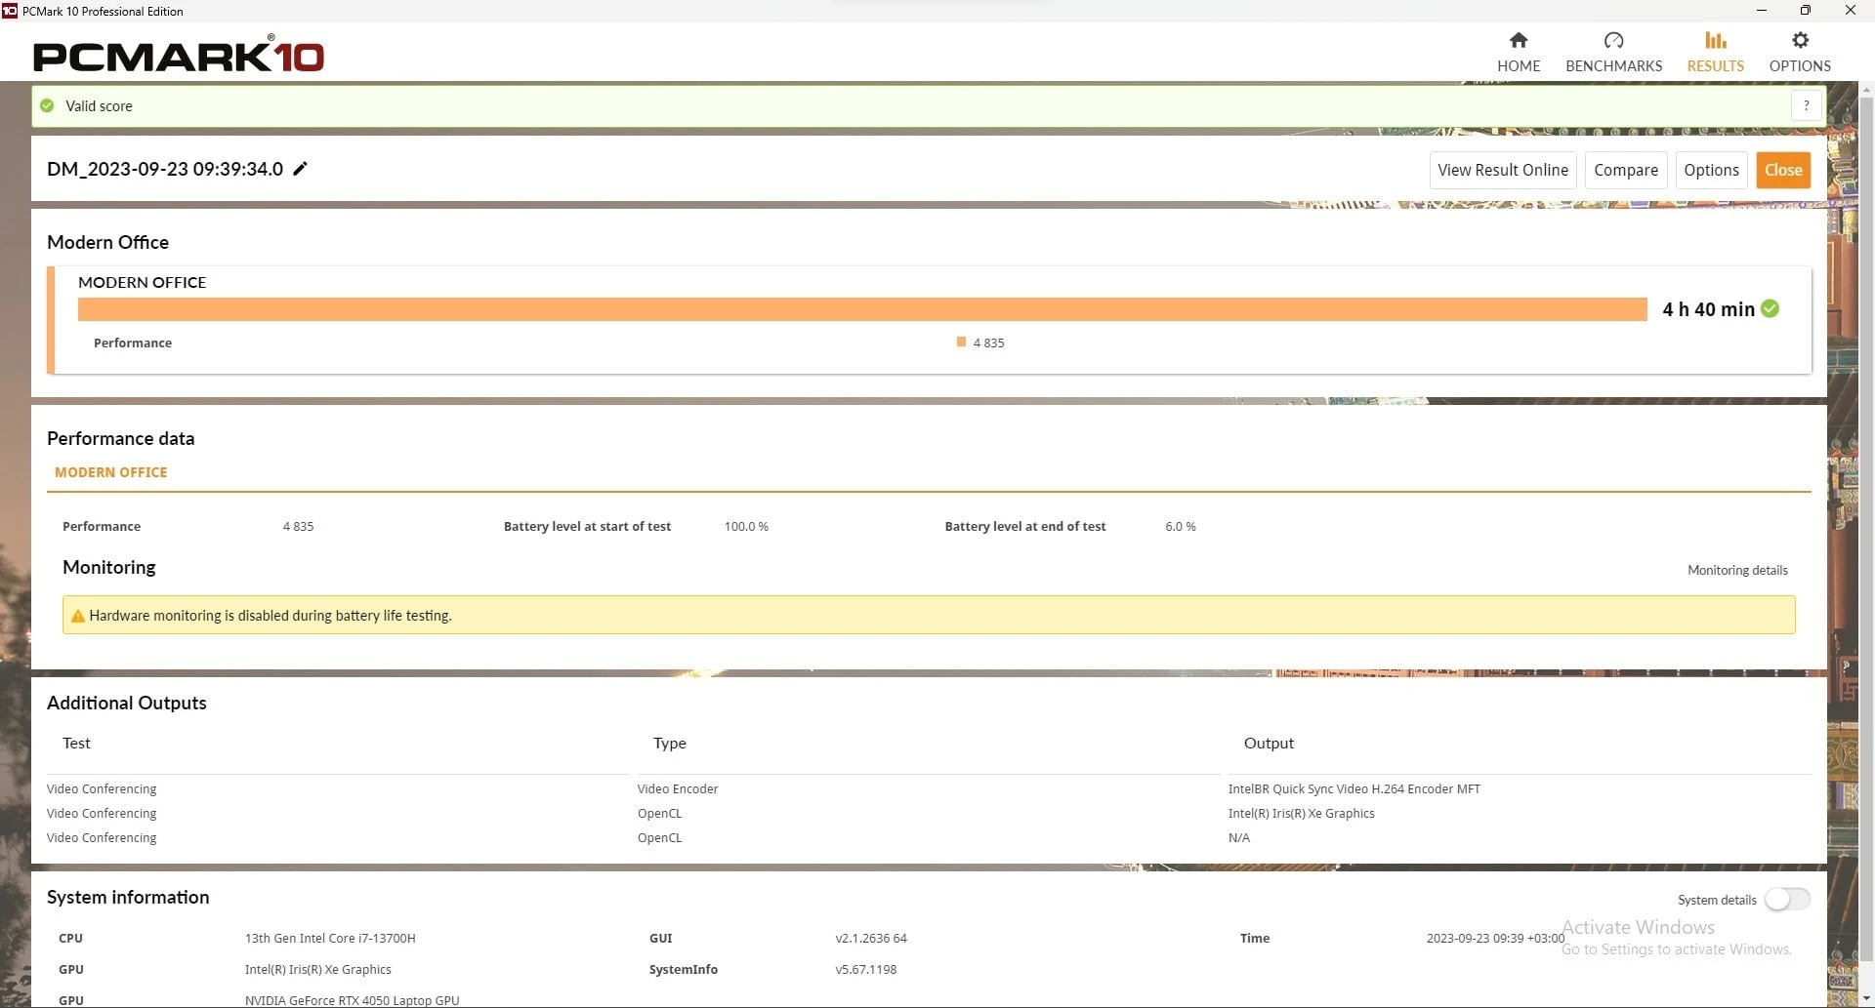Click the green checkmark beside 4 h 40 min

pos(1770,308)
